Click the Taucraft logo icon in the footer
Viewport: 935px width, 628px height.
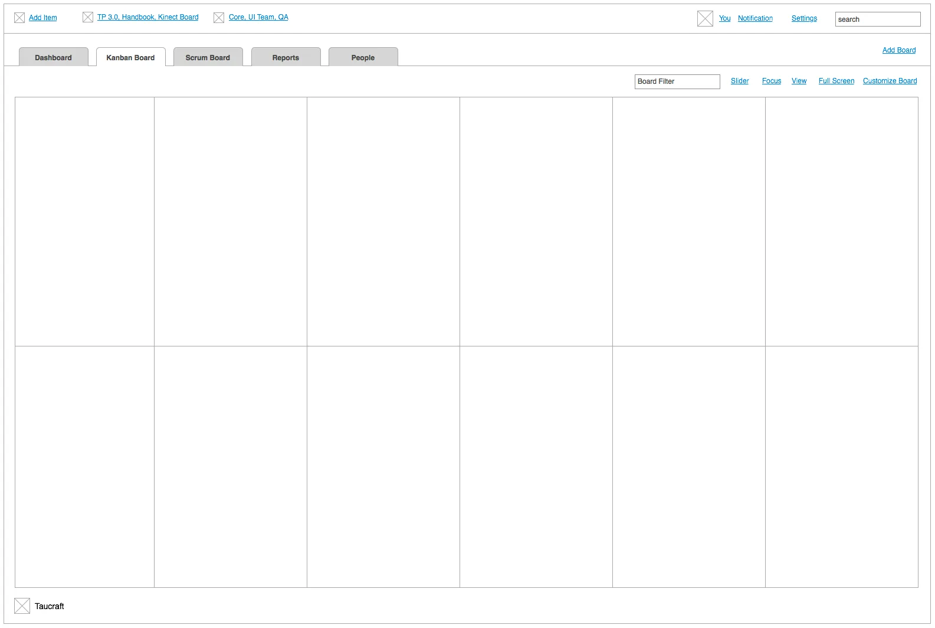point(22,606)
